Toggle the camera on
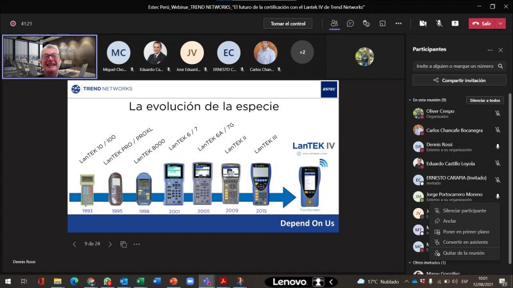The height and width of the screenshot is (288, 513). coord(423,23)
